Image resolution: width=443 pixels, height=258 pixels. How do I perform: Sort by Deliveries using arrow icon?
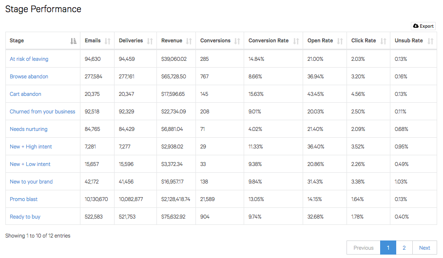point(150,41)
